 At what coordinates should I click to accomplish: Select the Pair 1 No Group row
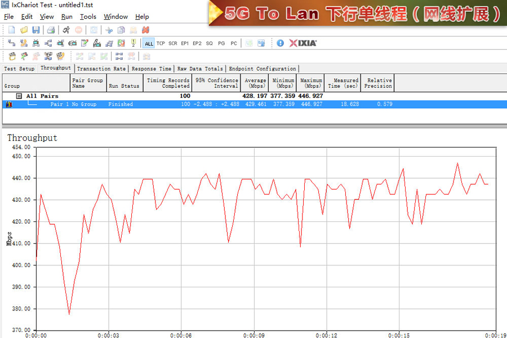[73, 104]
